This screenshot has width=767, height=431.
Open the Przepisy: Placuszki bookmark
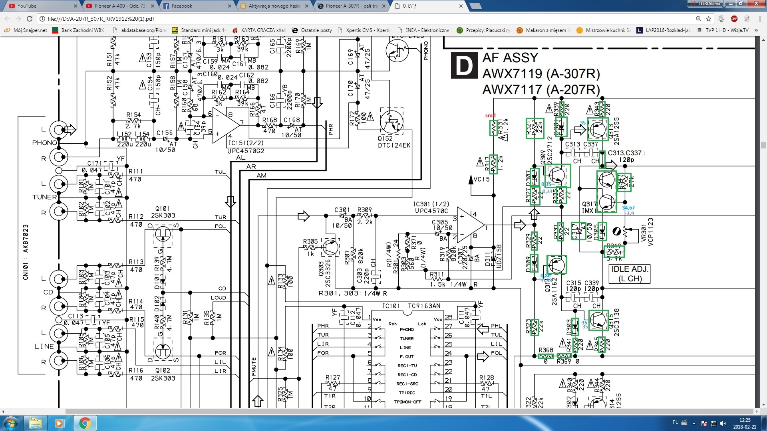(x=484, y=30)
